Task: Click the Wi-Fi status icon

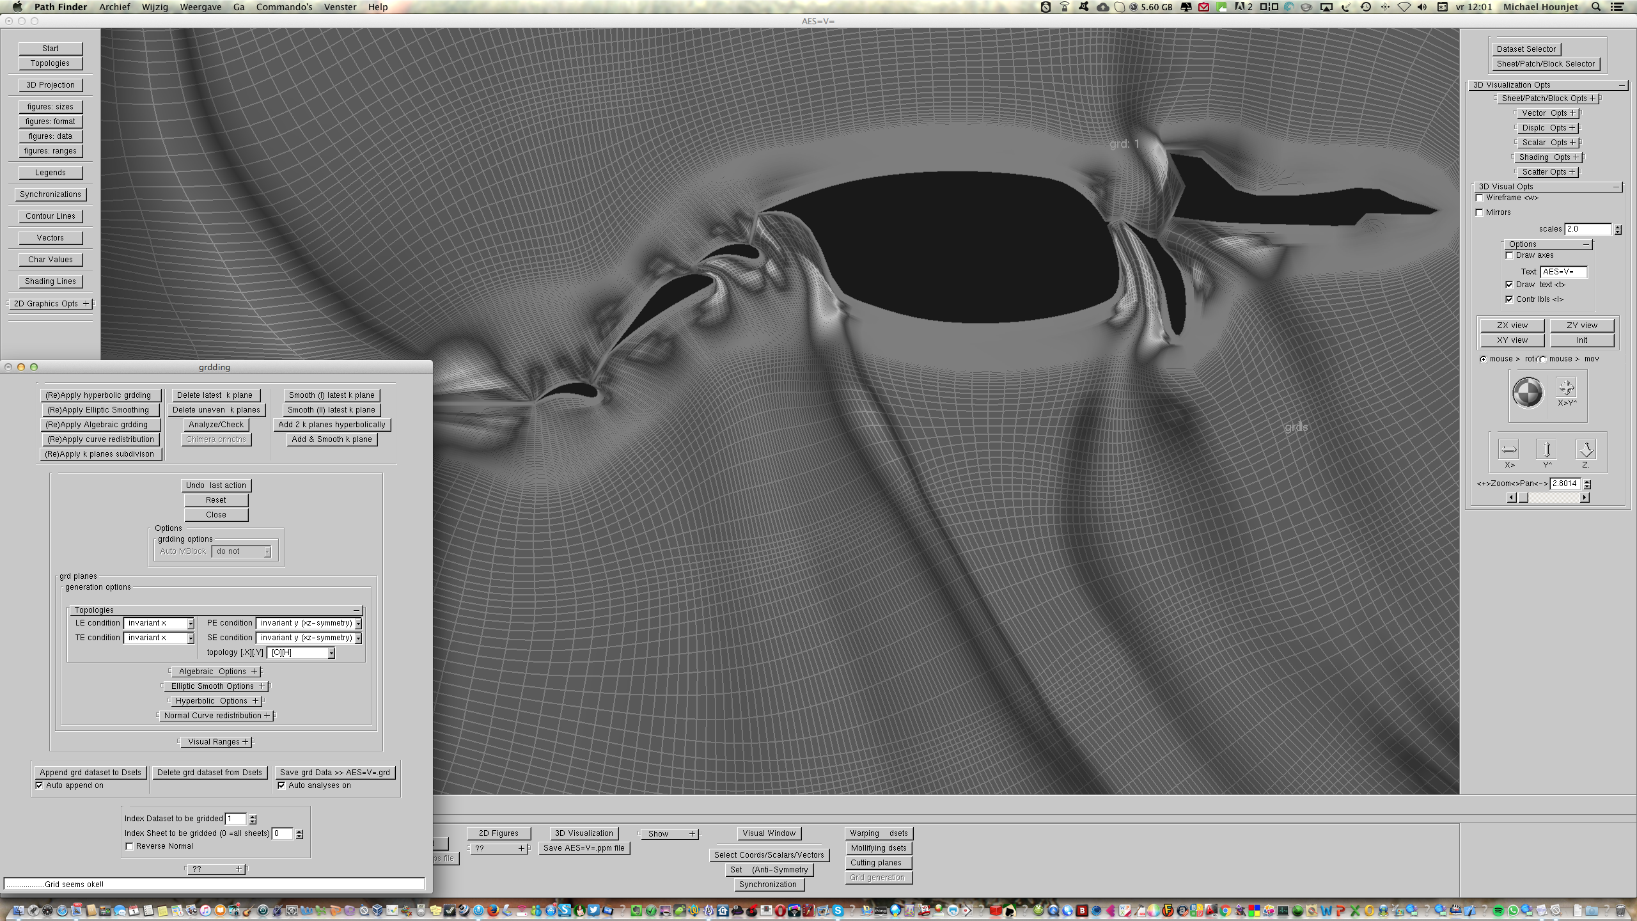Action: tap(1404, 7)
